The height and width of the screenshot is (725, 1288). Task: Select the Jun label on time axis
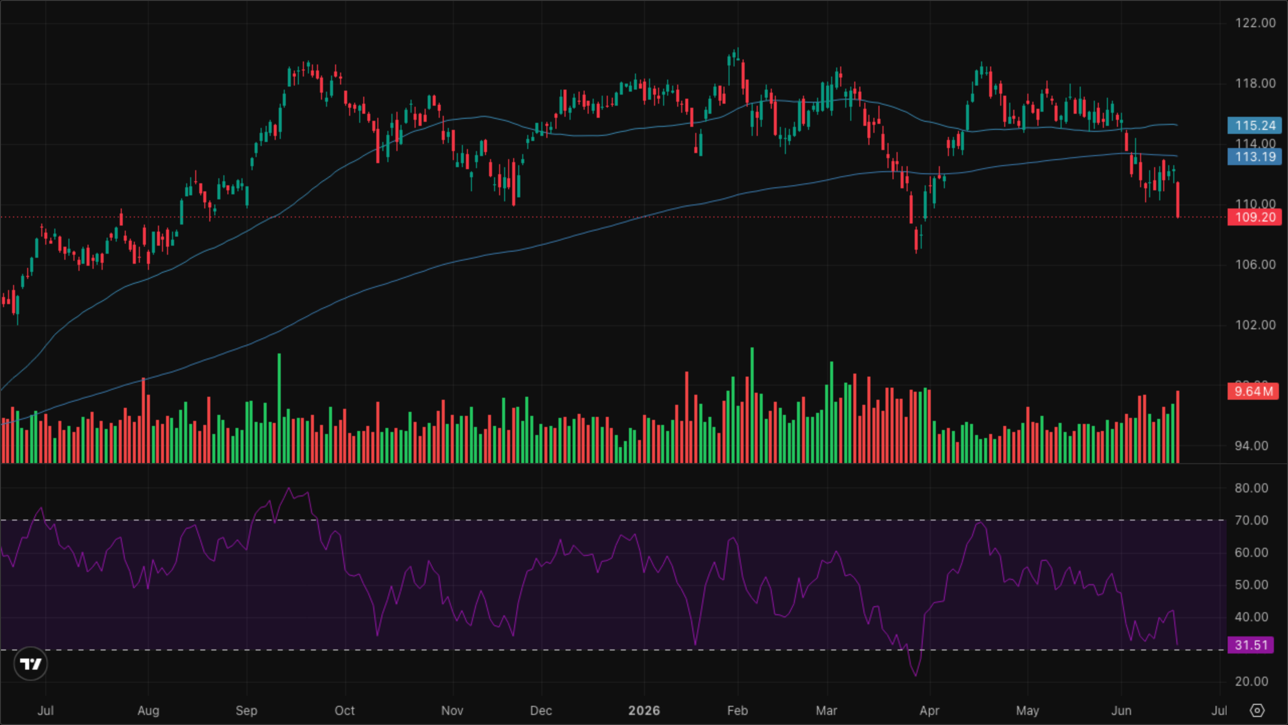[1121, 710]
